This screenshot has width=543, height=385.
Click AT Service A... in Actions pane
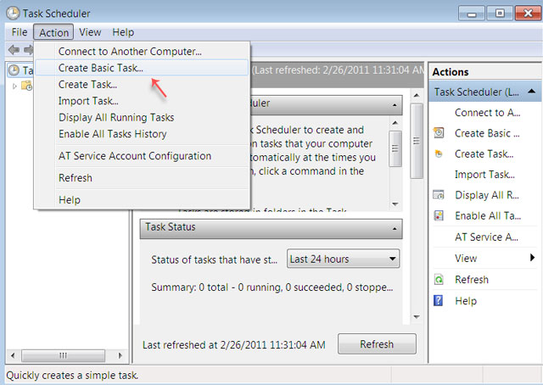coord(486,237)
